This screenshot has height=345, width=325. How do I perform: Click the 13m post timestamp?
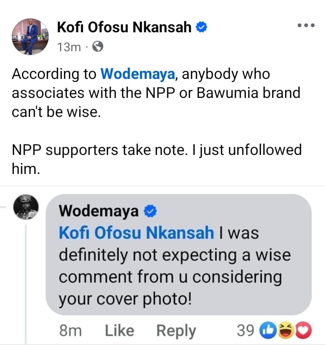(x=69, y=47)
